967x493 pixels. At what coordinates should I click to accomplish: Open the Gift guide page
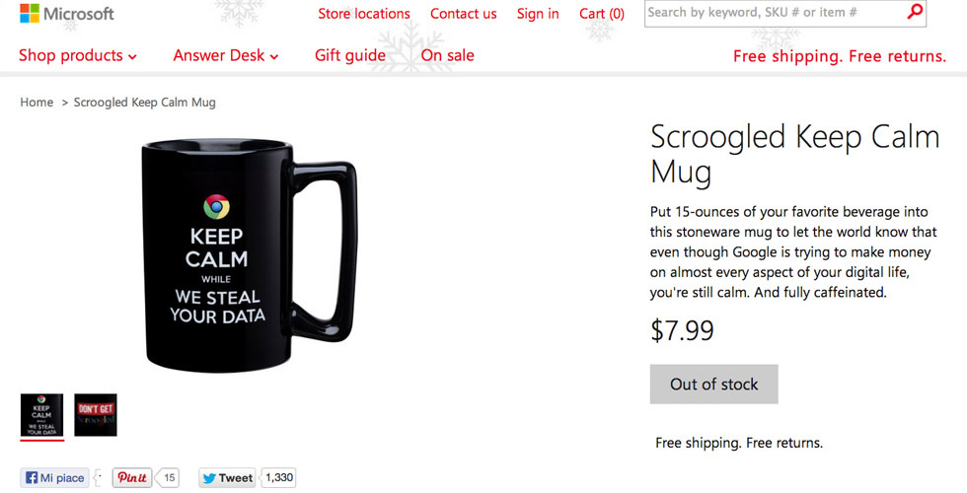[x=350, y=55]
